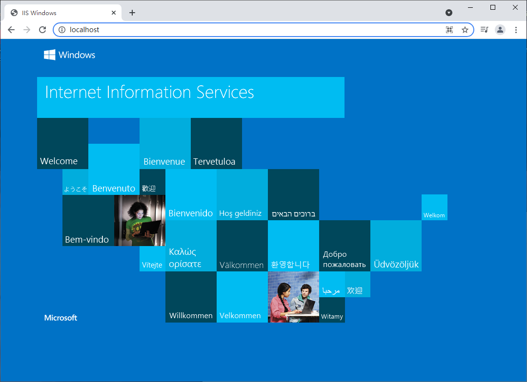Click the localhost address bar
The width and height of the screenshot is (527, 382).
click(263, 30)
